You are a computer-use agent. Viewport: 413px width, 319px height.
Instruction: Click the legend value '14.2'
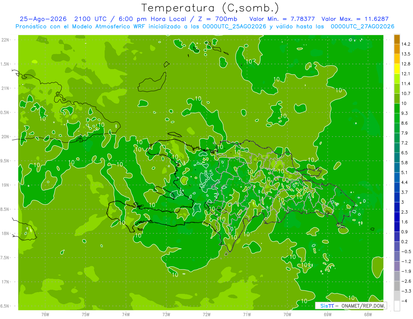pos(406,44)
